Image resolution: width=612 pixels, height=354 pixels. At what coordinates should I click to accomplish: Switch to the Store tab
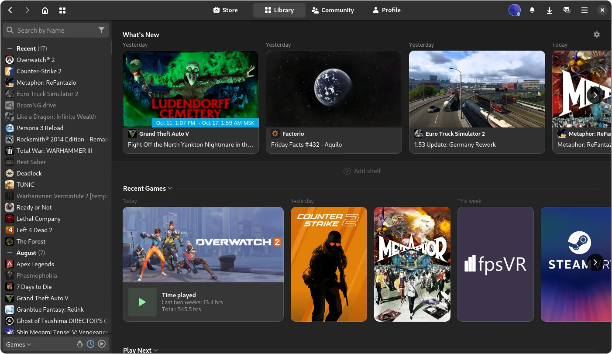[226, 10]
